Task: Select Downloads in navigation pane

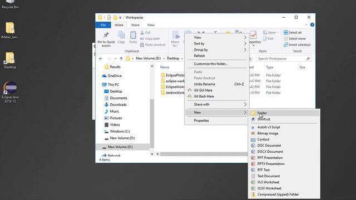Action: 115,105
